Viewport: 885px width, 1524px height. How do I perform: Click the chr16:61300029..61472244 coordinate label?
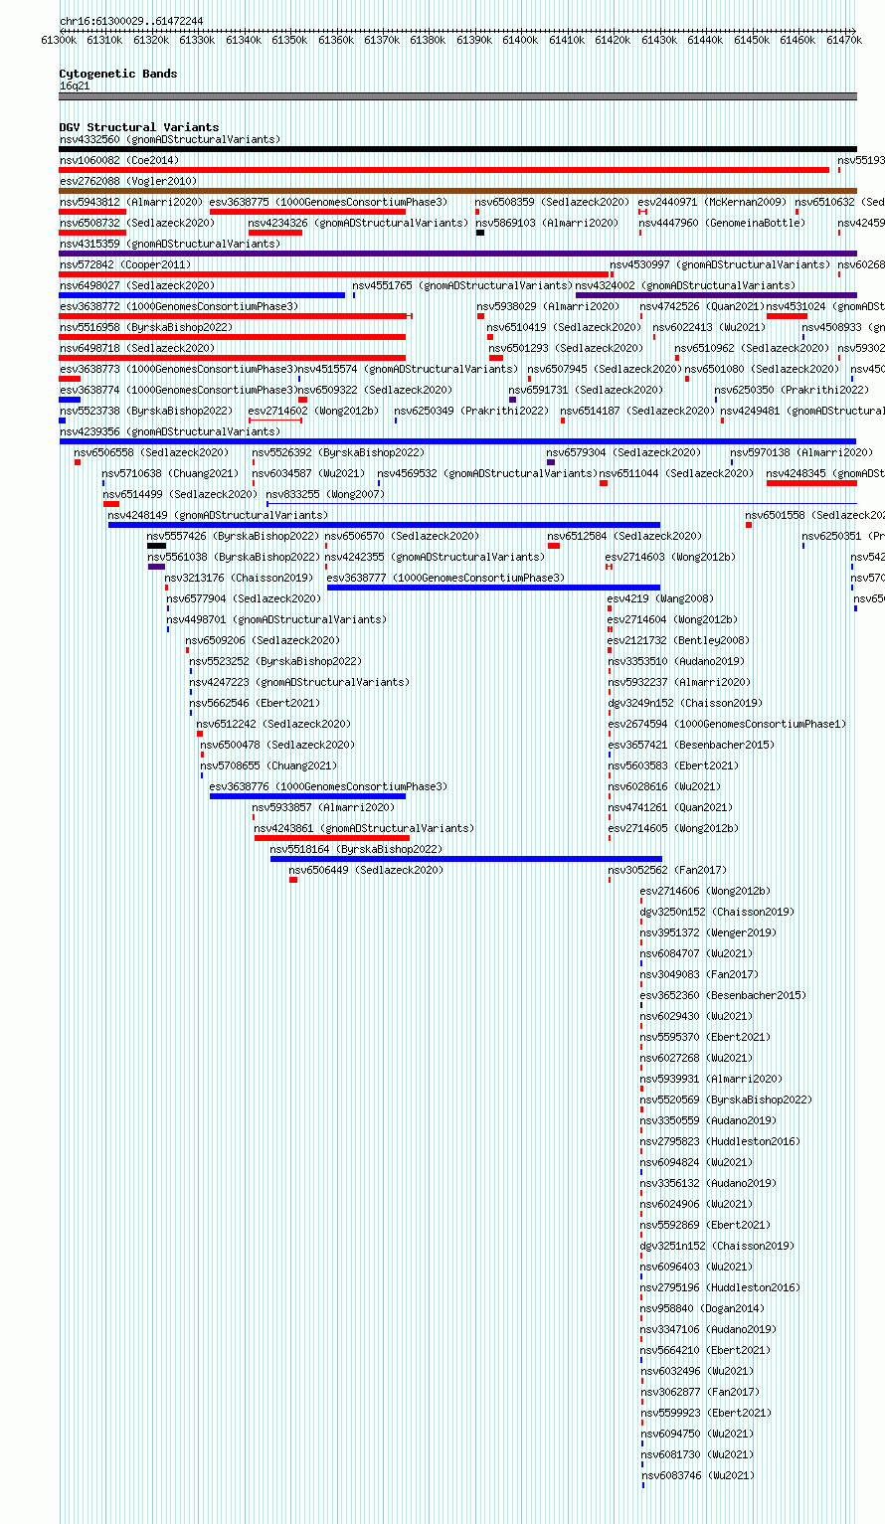(131, 21)
